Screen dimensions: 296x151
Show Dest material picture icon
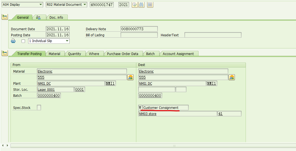[232, 77]
